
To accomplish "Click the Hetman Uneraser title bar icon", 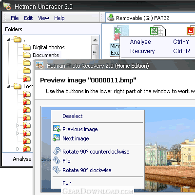I will pyautogui.click(x=7, y=6).
